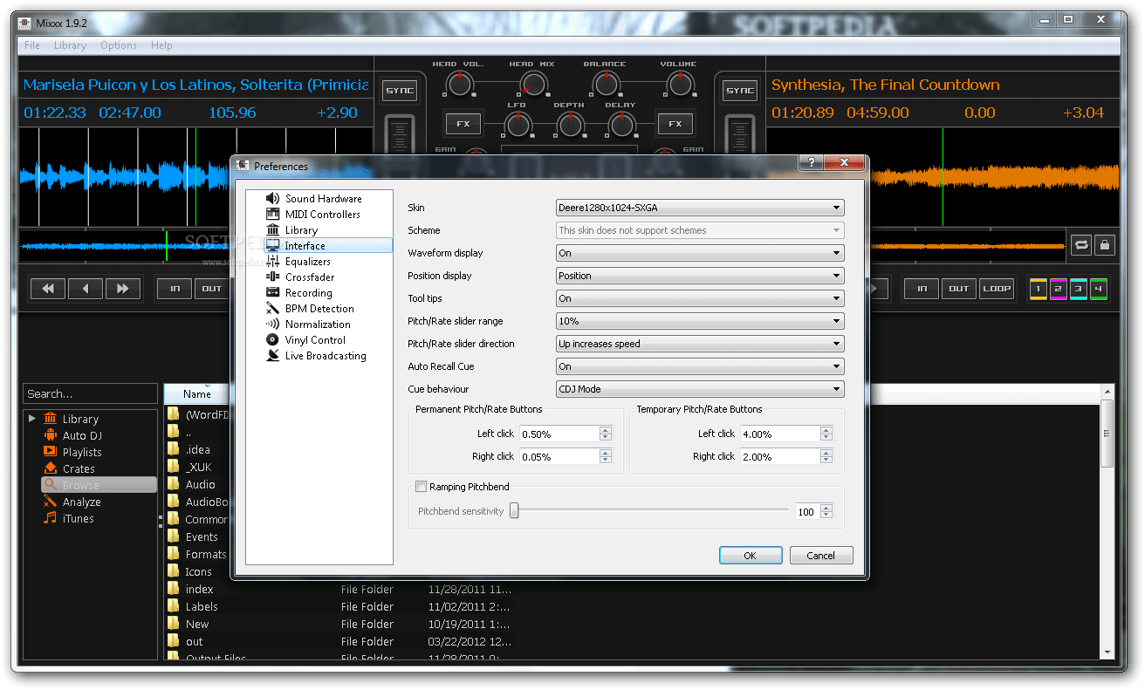
Task: Open BPM Detection preferences page
Action: (x=310, y=309)
